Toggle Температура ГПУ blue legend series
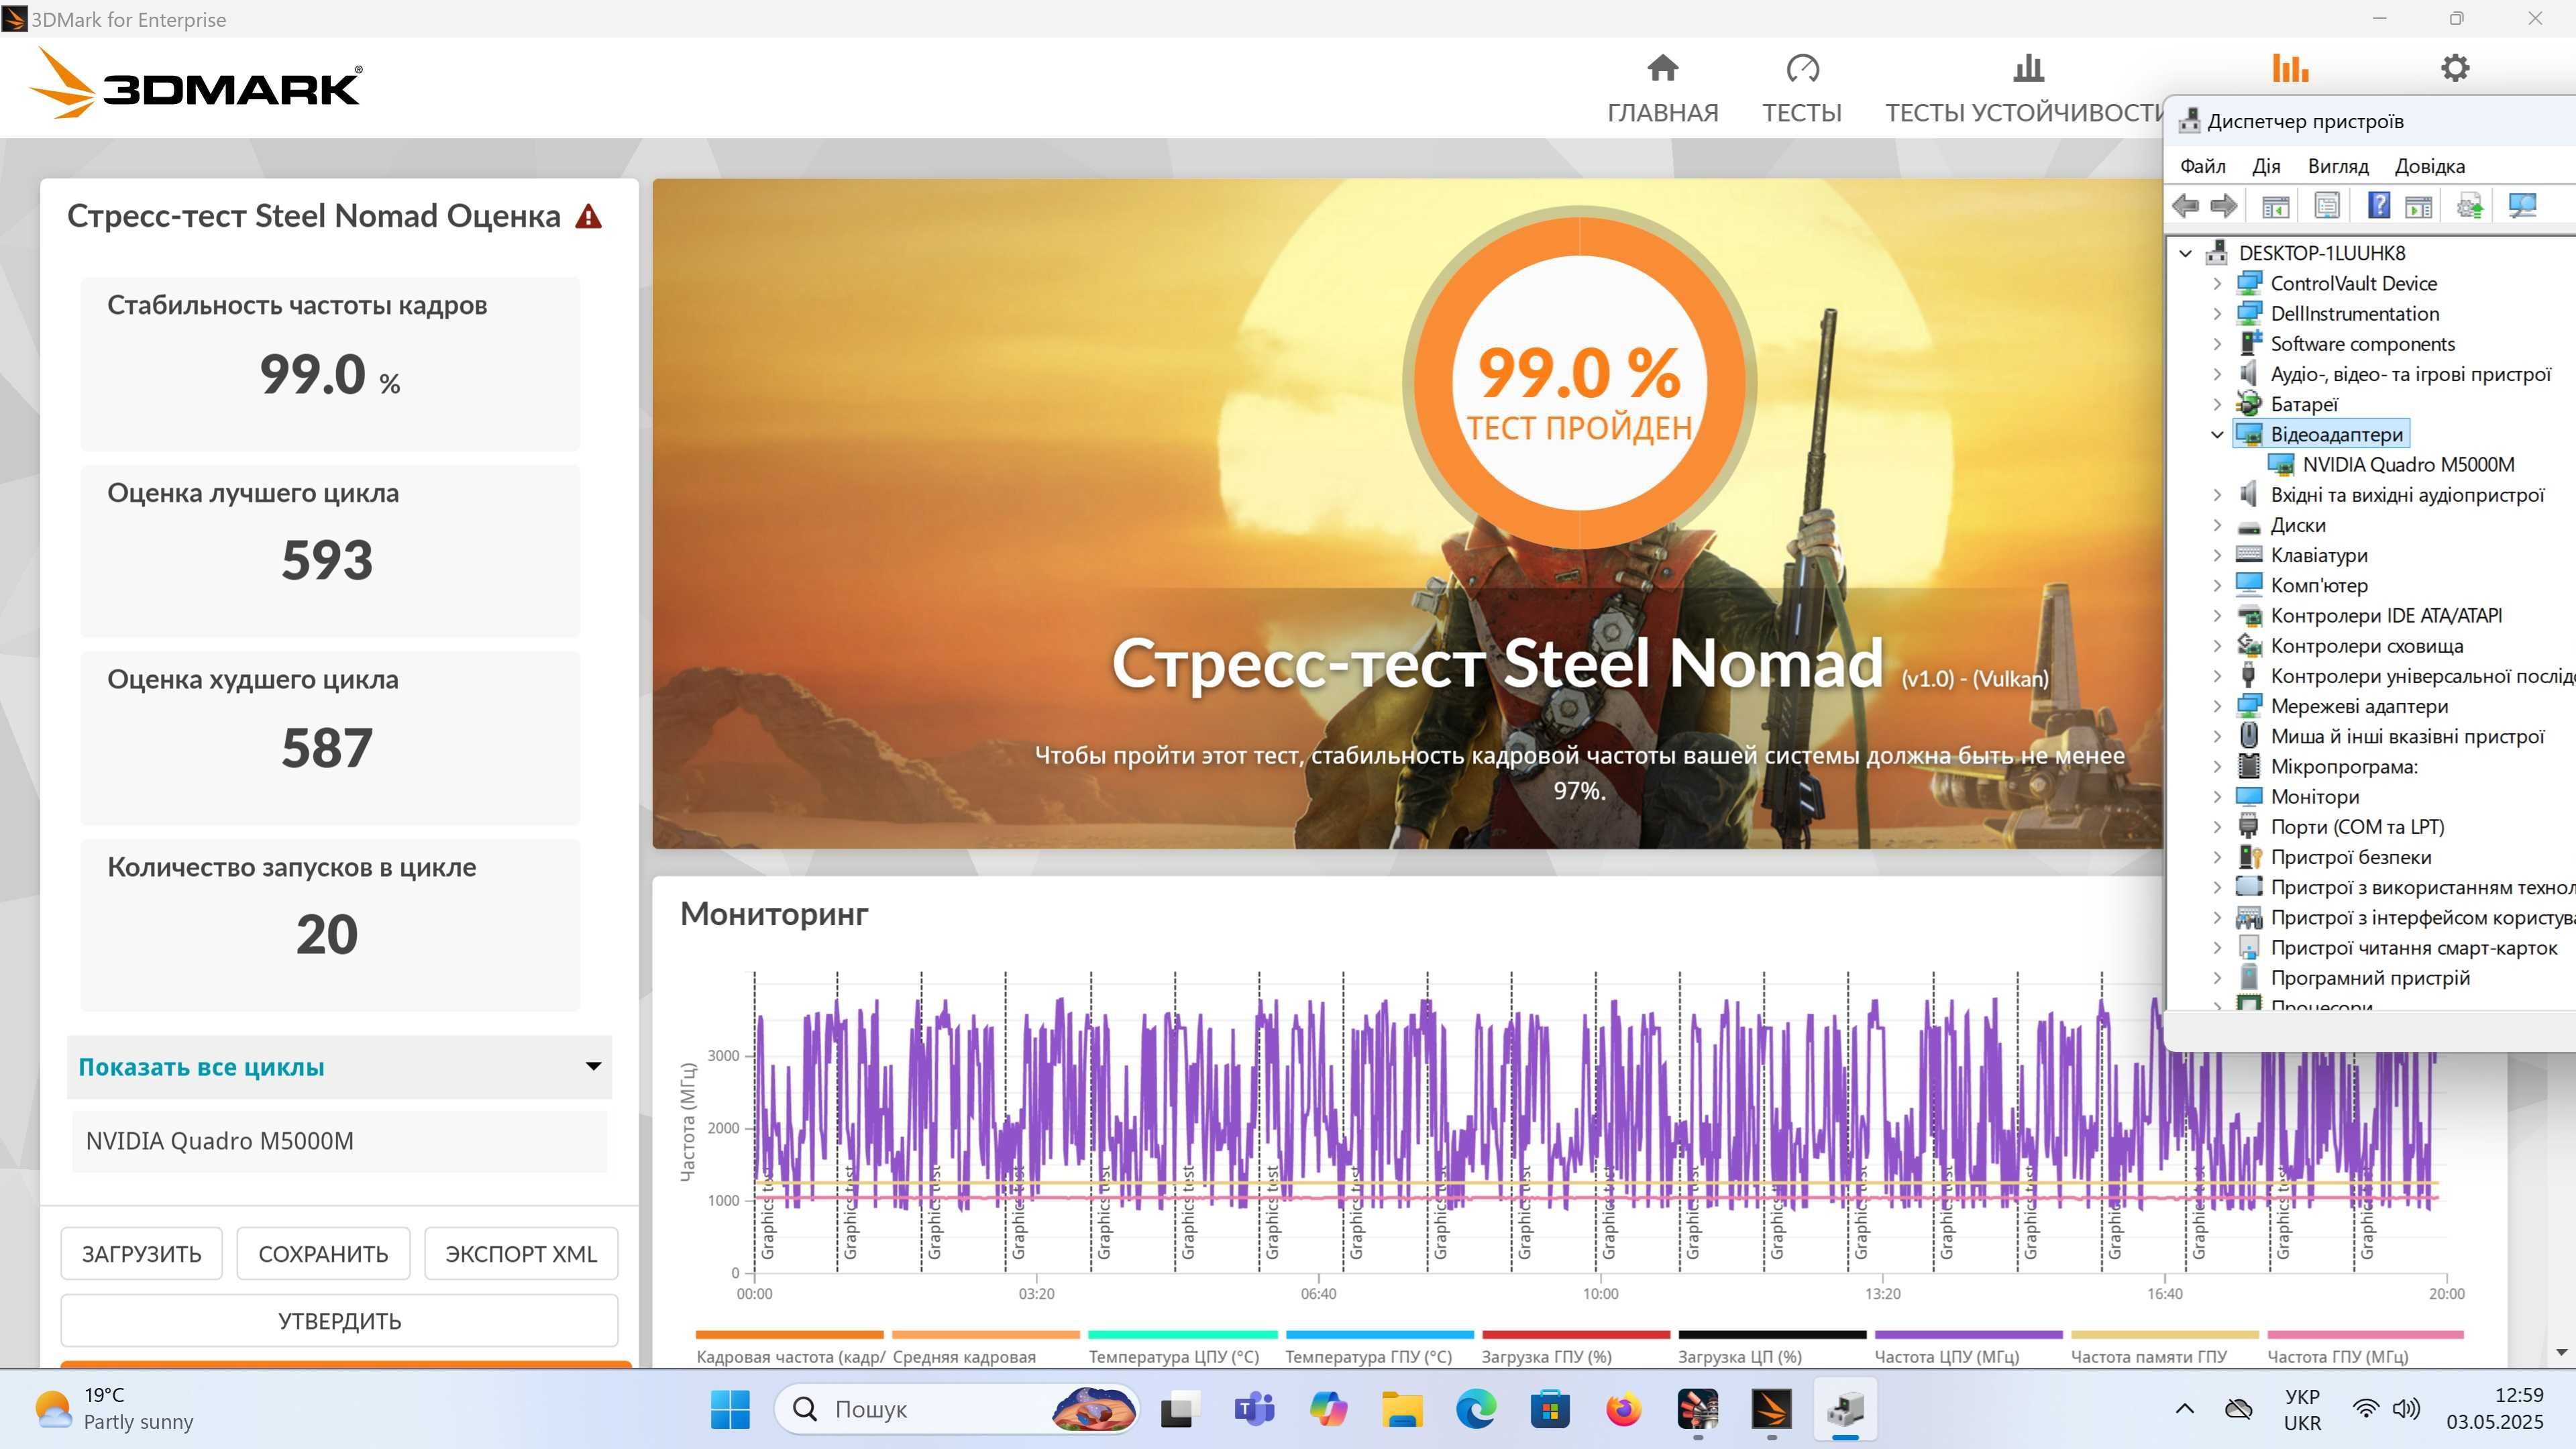2576x1449 pixels. (x=1379, y=1347)
